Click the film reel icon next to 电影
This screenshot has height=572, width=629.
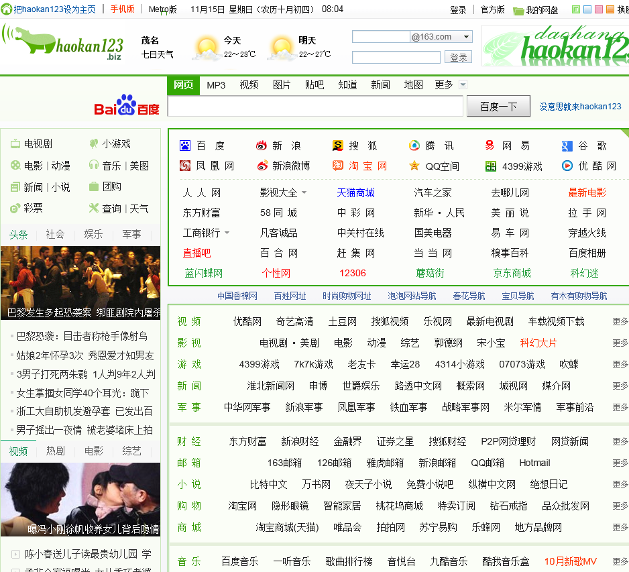15,165
